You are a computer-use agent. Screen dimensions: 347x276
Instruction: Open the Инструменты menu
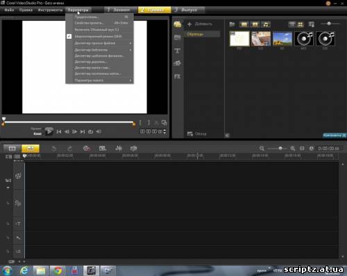[x=50, y=10]
